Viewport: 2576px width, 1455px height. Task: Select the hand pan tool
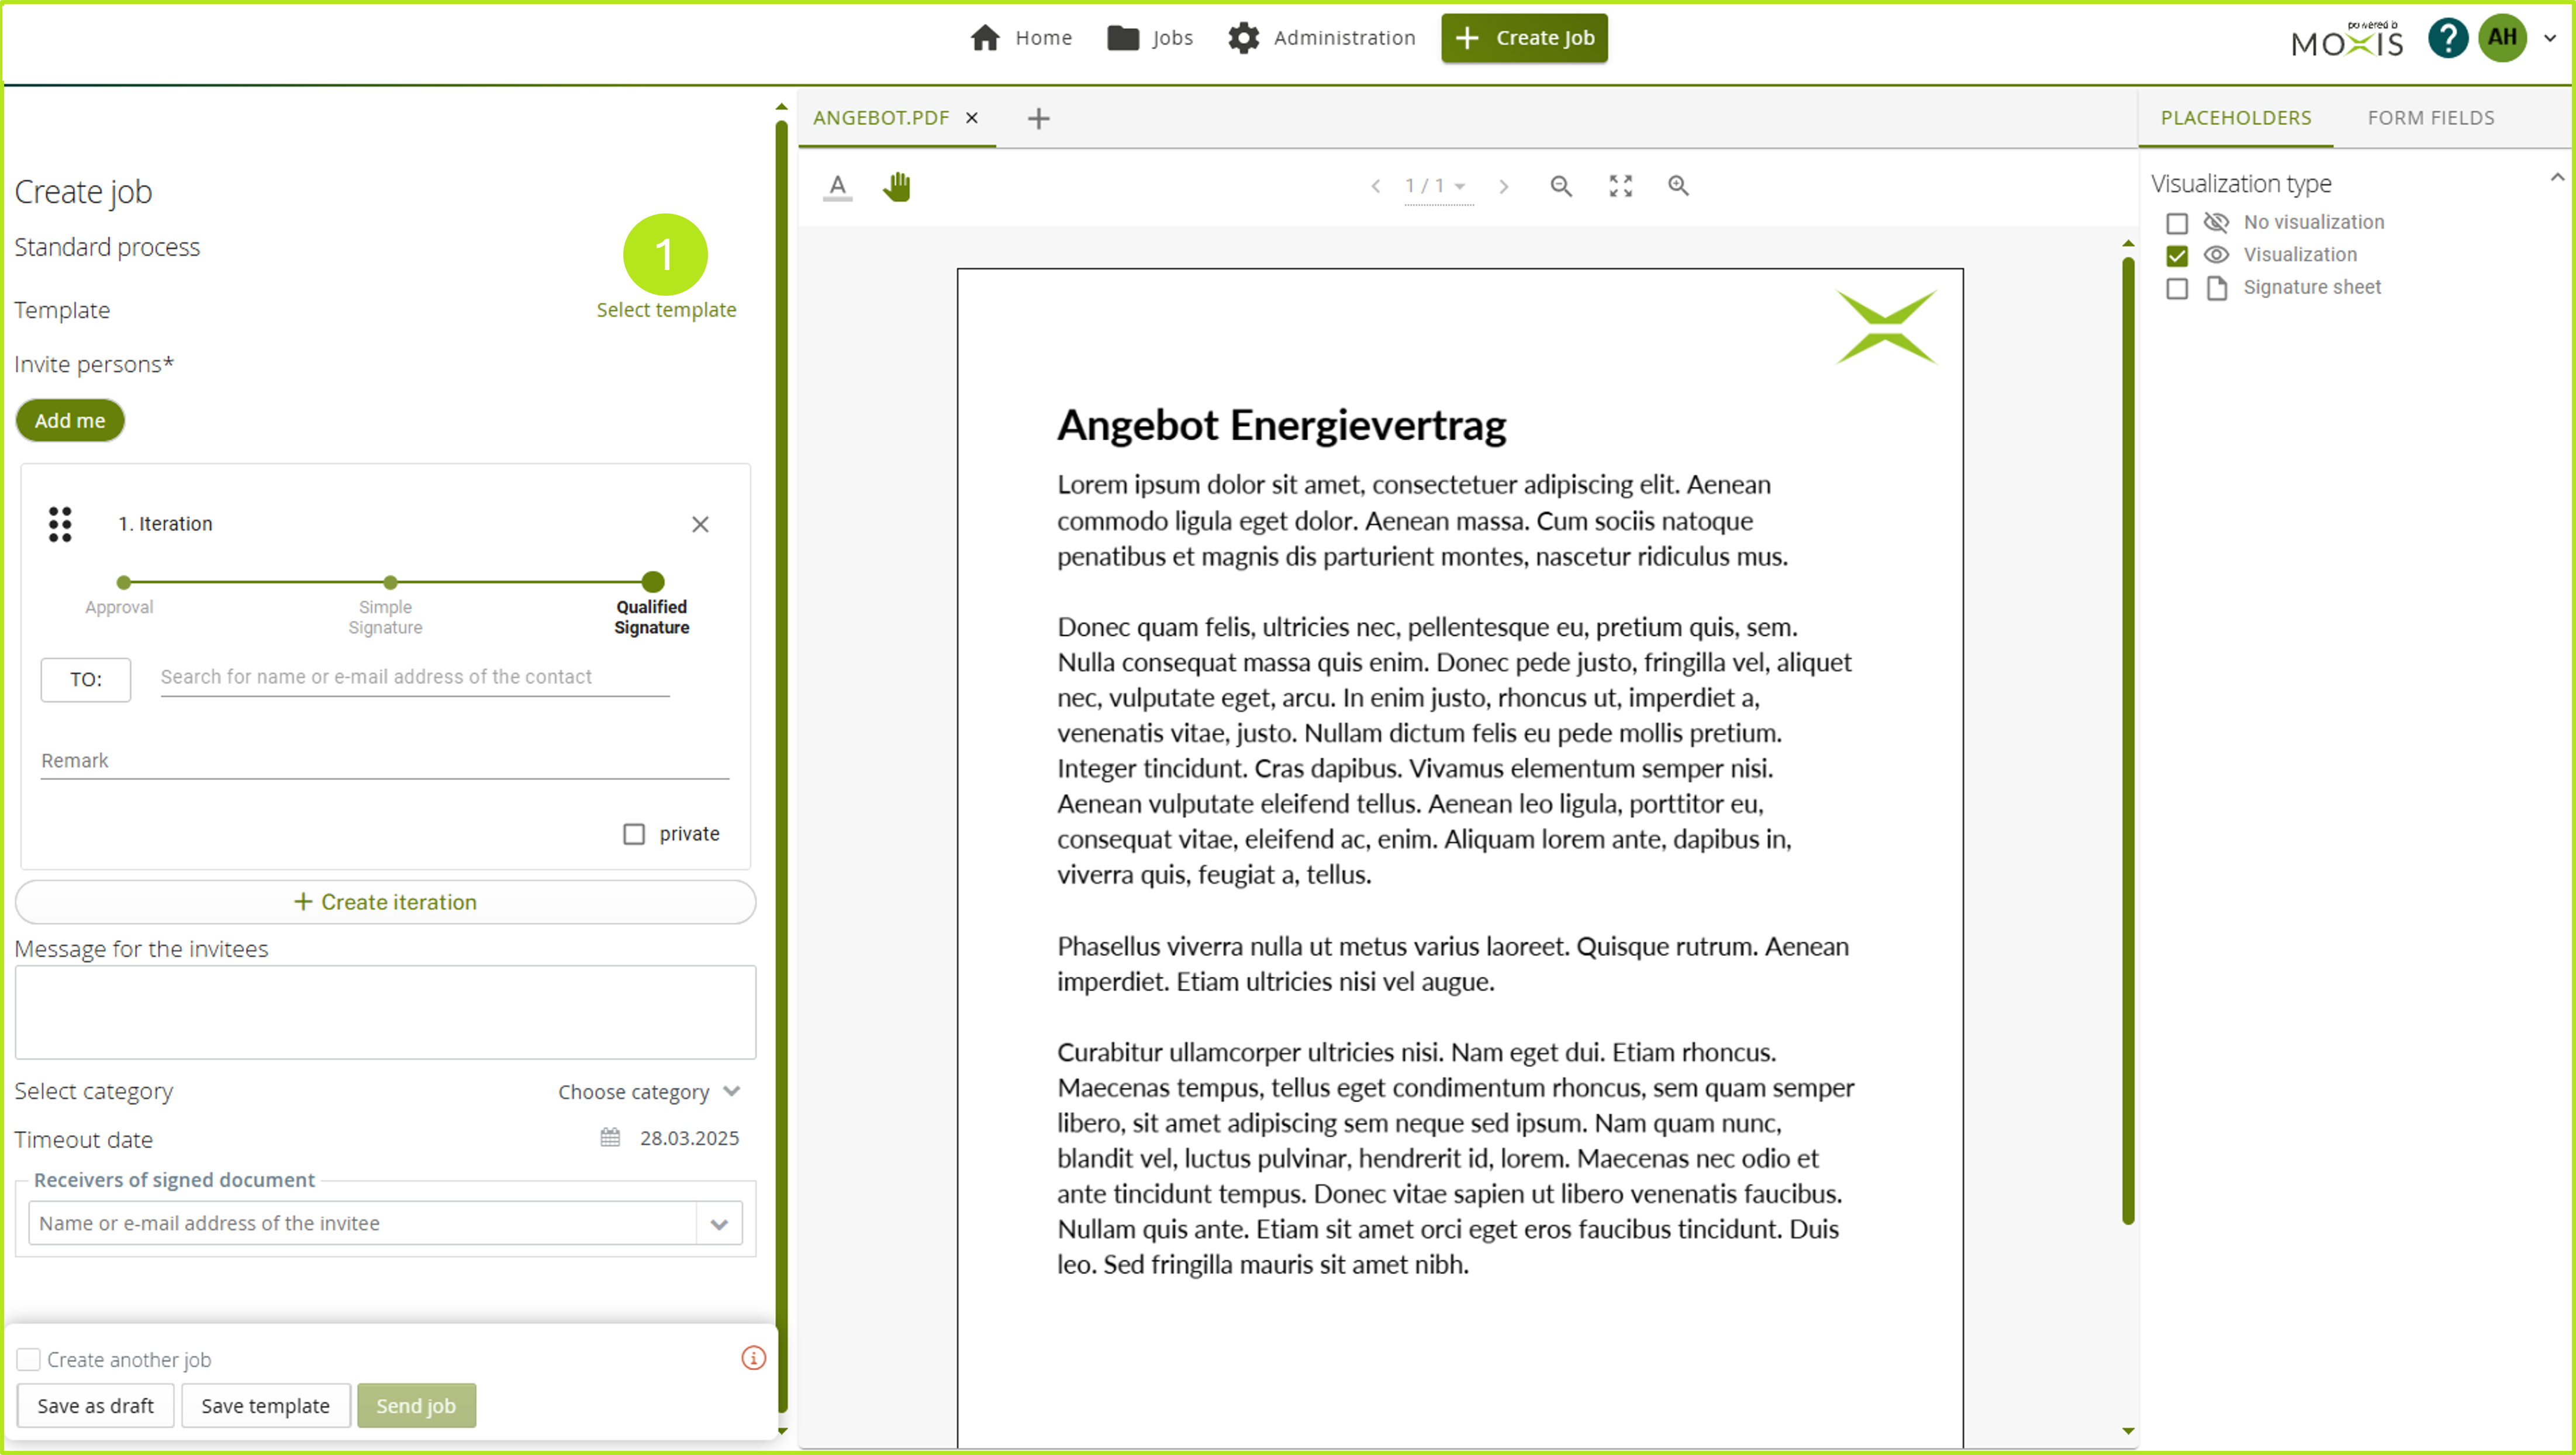[896, 186]
